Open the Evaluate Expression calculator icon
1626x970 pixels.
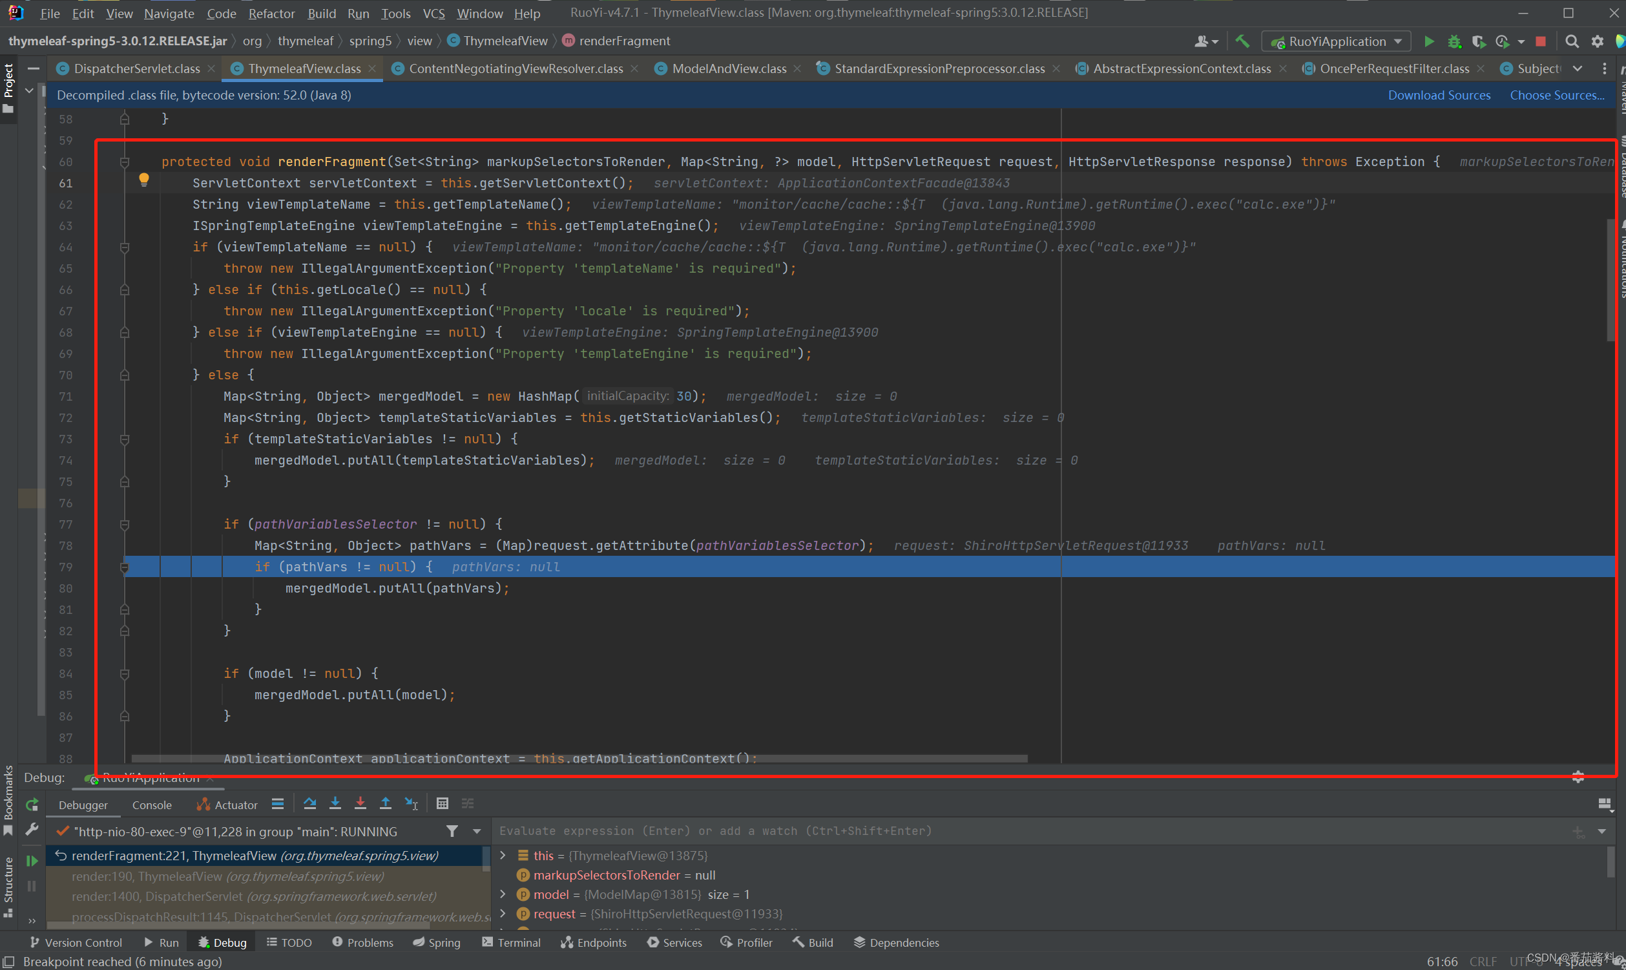tap(443, 803)
